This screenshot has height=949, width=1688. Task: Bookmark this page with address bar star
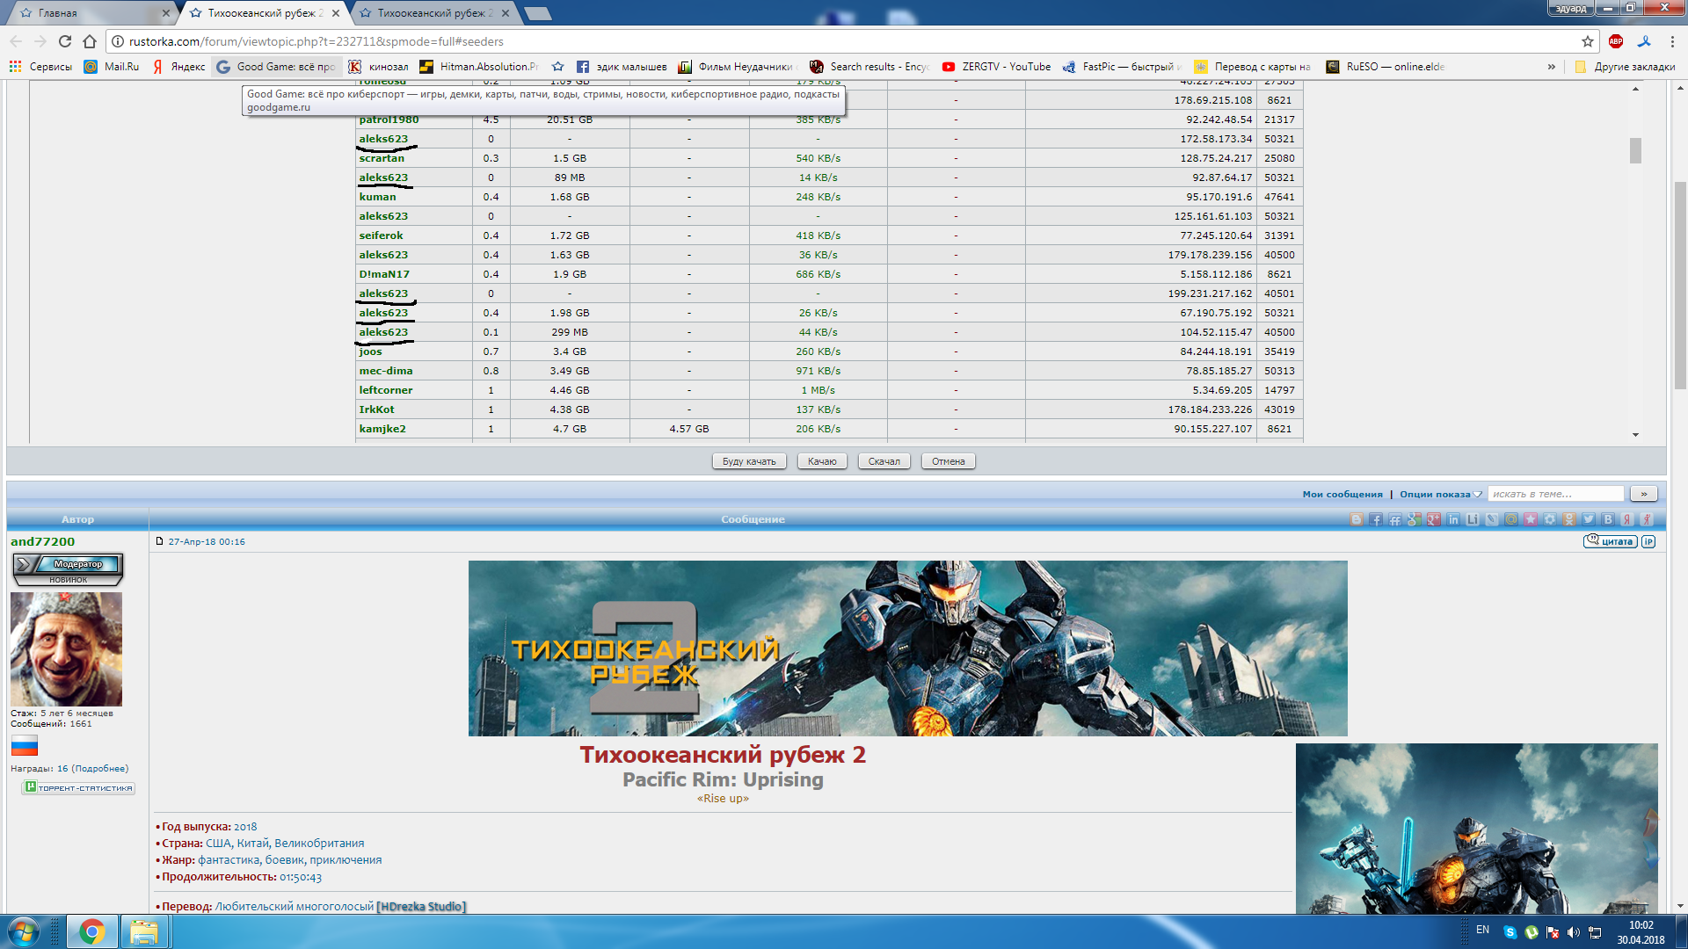[1588, 41]
